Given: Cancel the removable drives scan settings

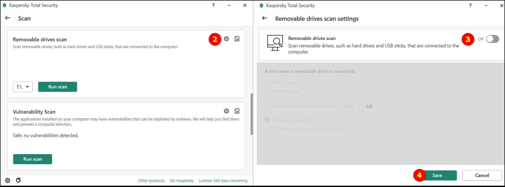Looking at the screenshot, I should tap(482, 175).
